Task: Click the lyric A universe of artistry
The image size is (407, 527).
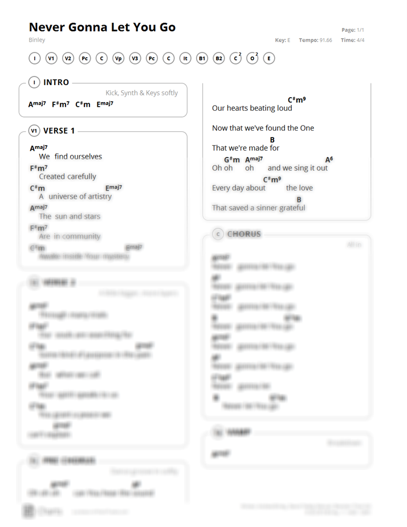Action: tap(75, 196)
